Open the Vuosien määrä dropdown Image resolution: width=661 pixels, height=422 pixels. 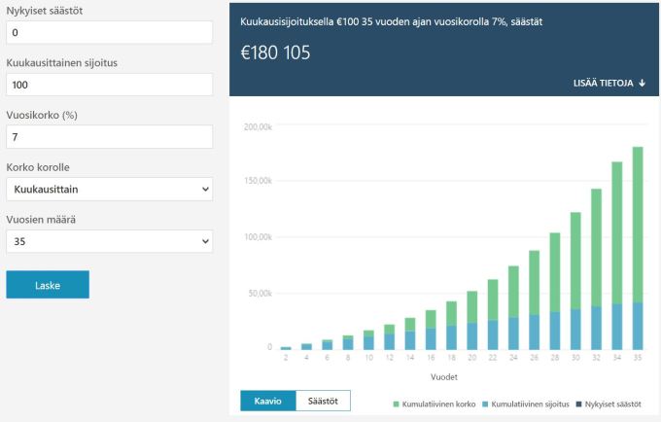(109, 240)
